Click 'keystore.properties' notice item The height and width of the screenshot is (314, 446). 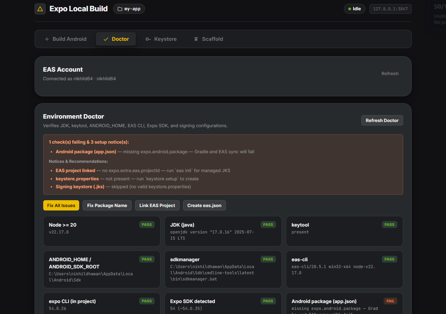(x=77, y=179)
